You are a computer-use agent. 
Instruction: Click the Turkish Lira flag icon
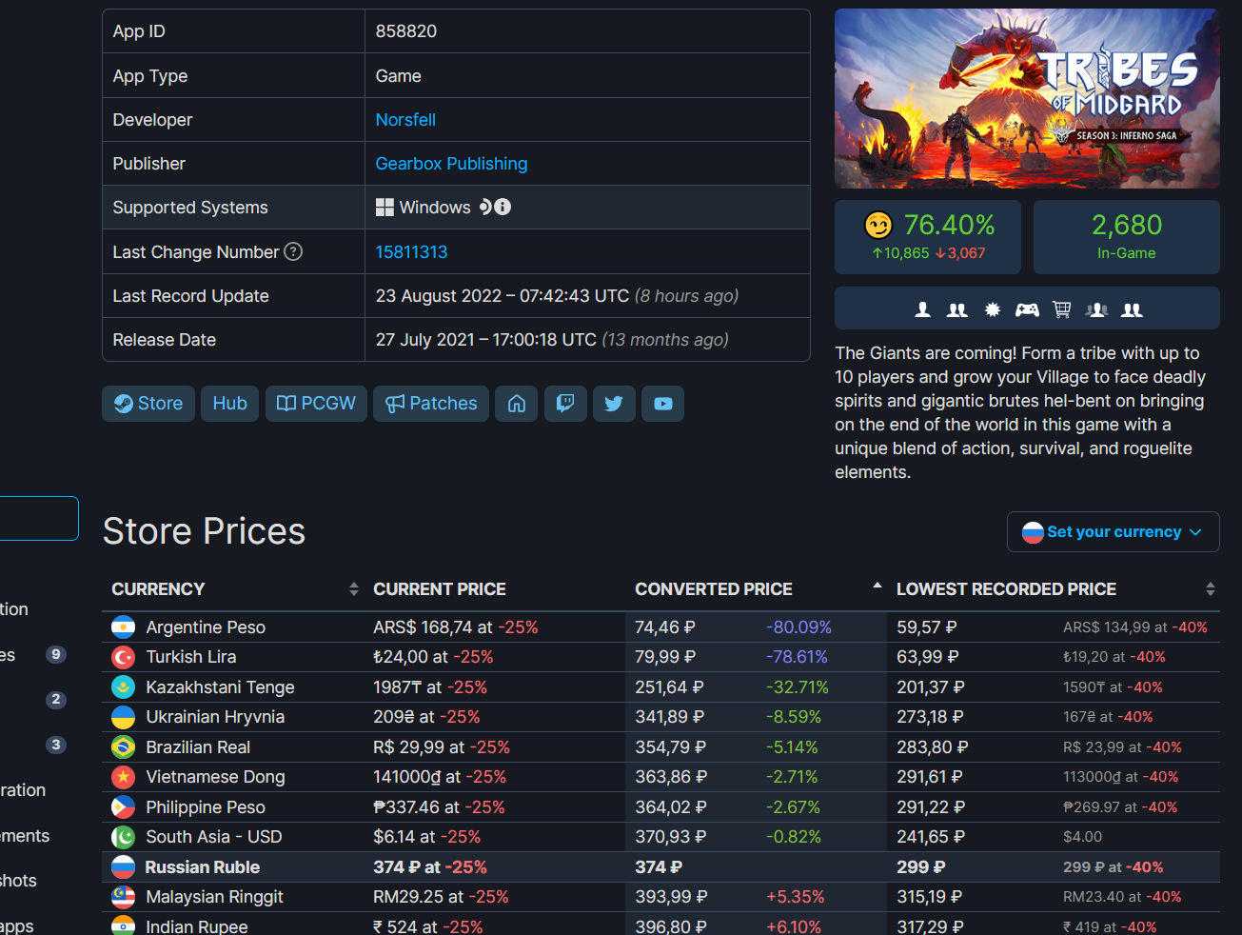(x=123, y=657)
